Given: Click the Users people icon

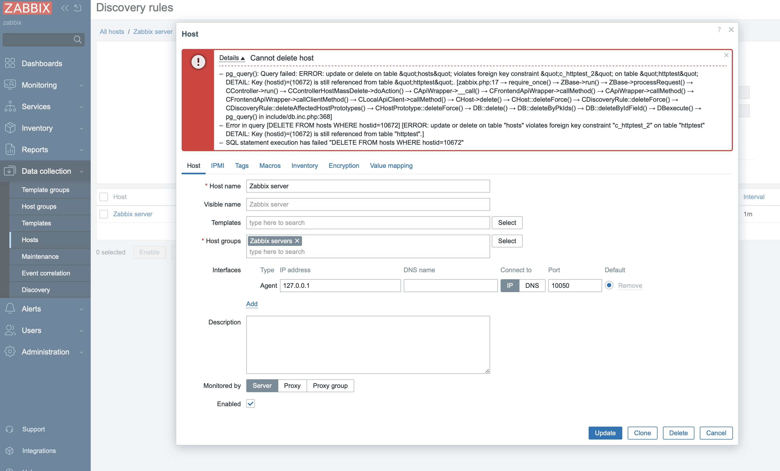Looking at the screenshot, I should (x=10, y=330).
